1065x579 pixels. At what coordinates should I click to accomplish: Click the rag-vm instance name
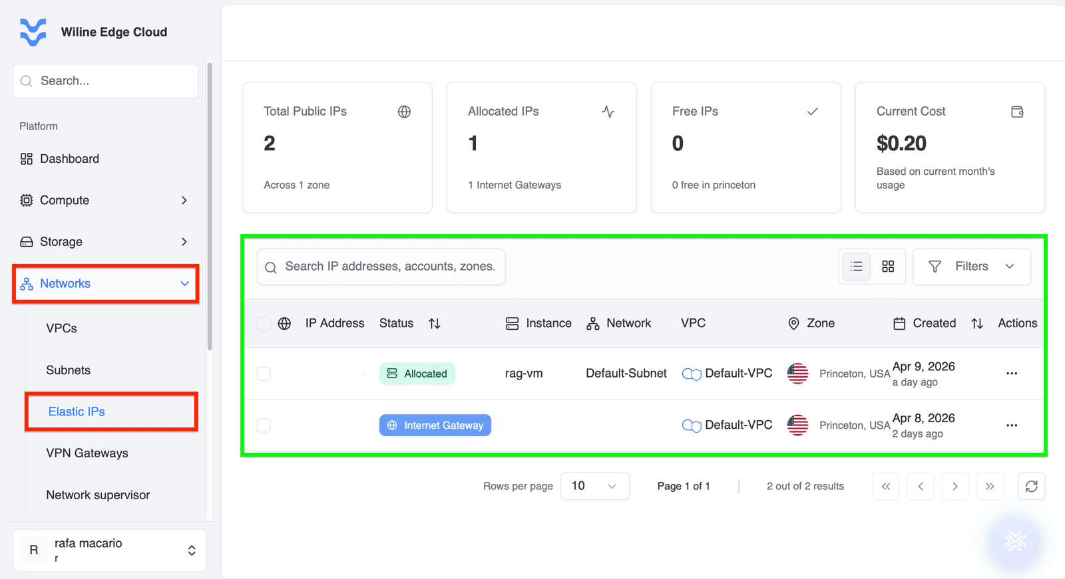pos(524,374)
